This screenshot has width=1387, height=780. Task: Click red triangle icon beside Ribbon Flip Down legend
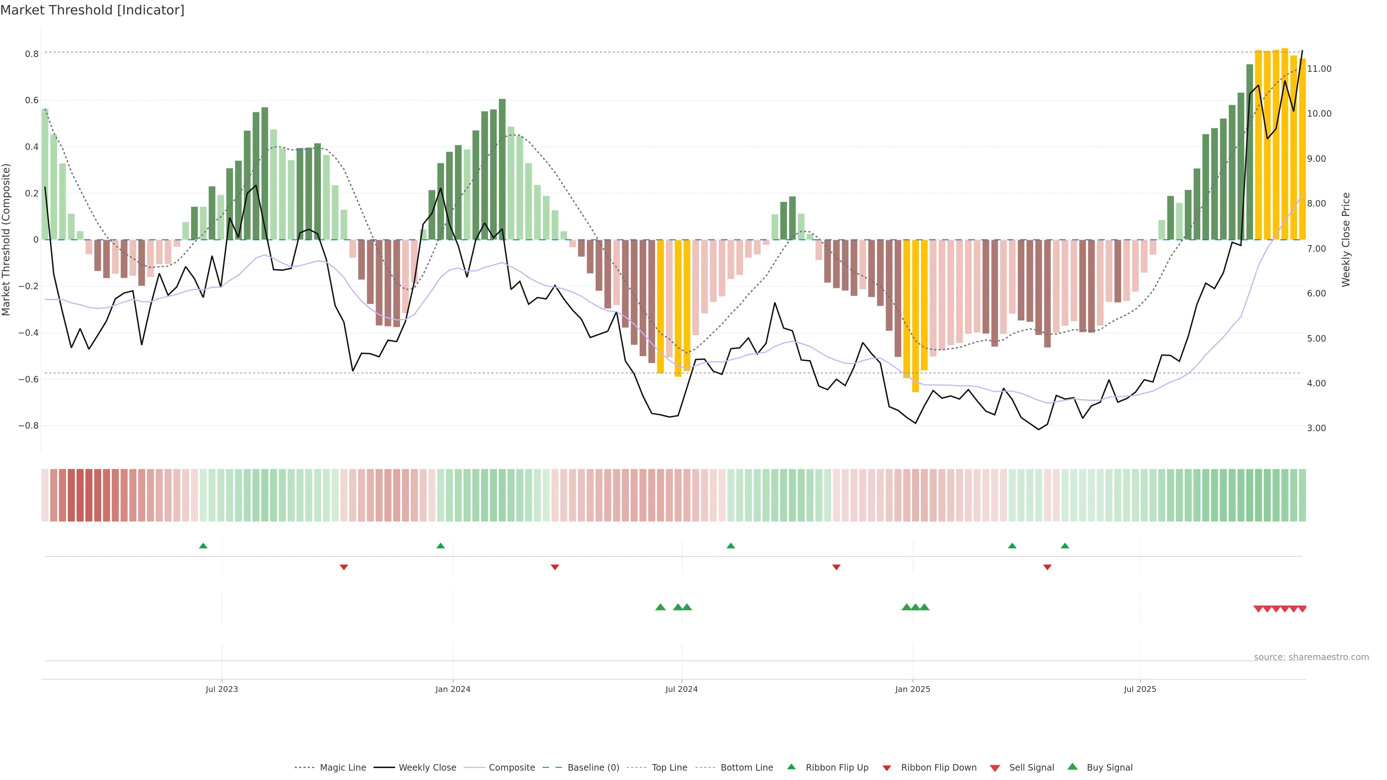pyautogui.click(x=886, y=768)
